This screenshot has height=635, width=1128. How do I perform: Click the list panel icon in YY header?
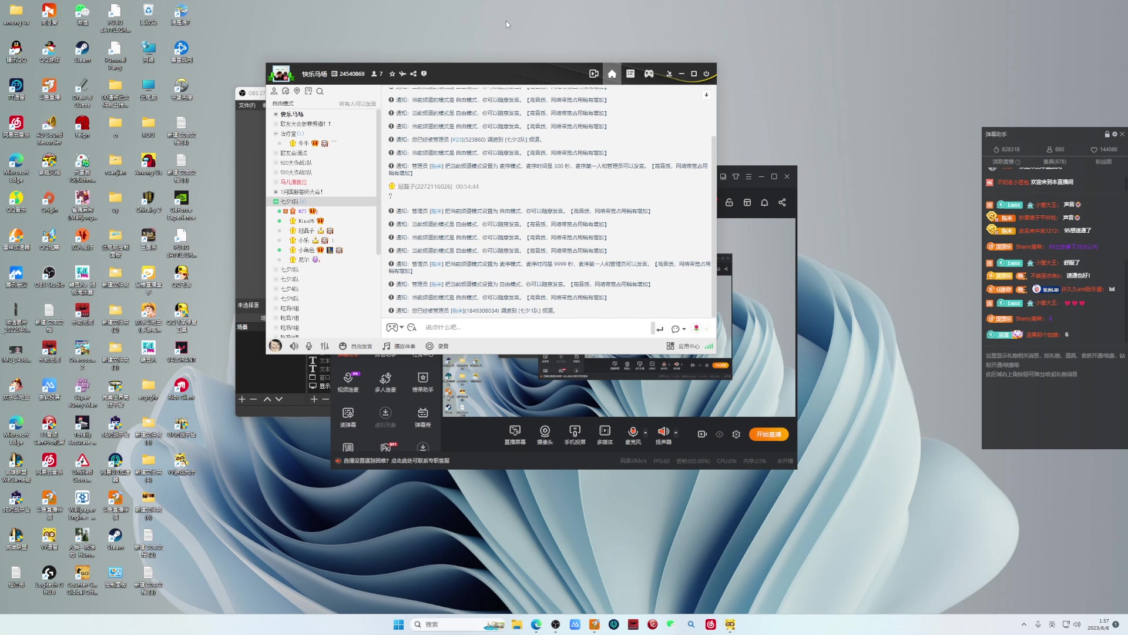tap(630, 73)
